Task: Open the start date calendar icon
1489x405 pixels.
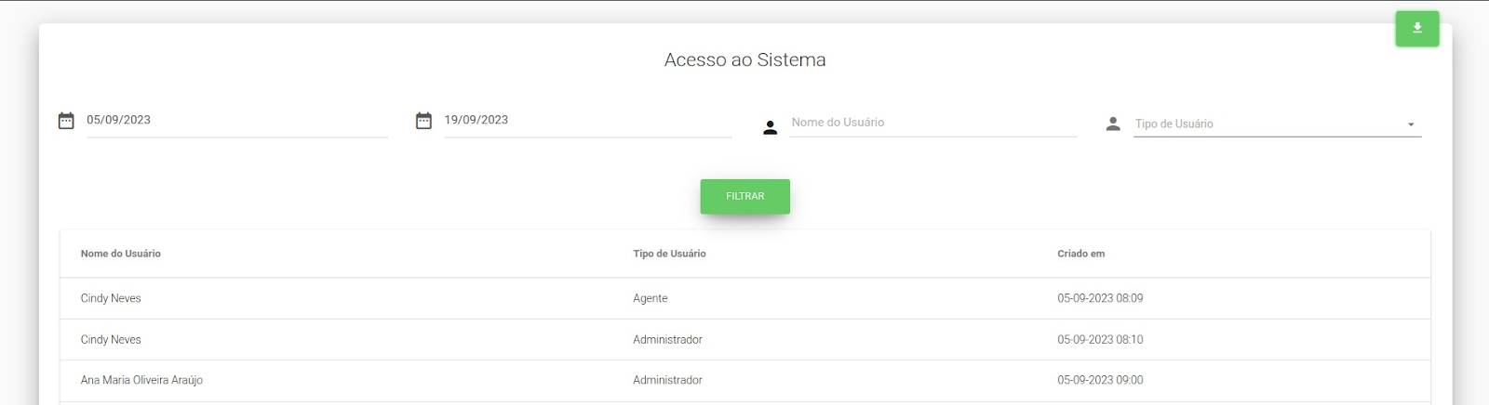Action: pos(66,121)
